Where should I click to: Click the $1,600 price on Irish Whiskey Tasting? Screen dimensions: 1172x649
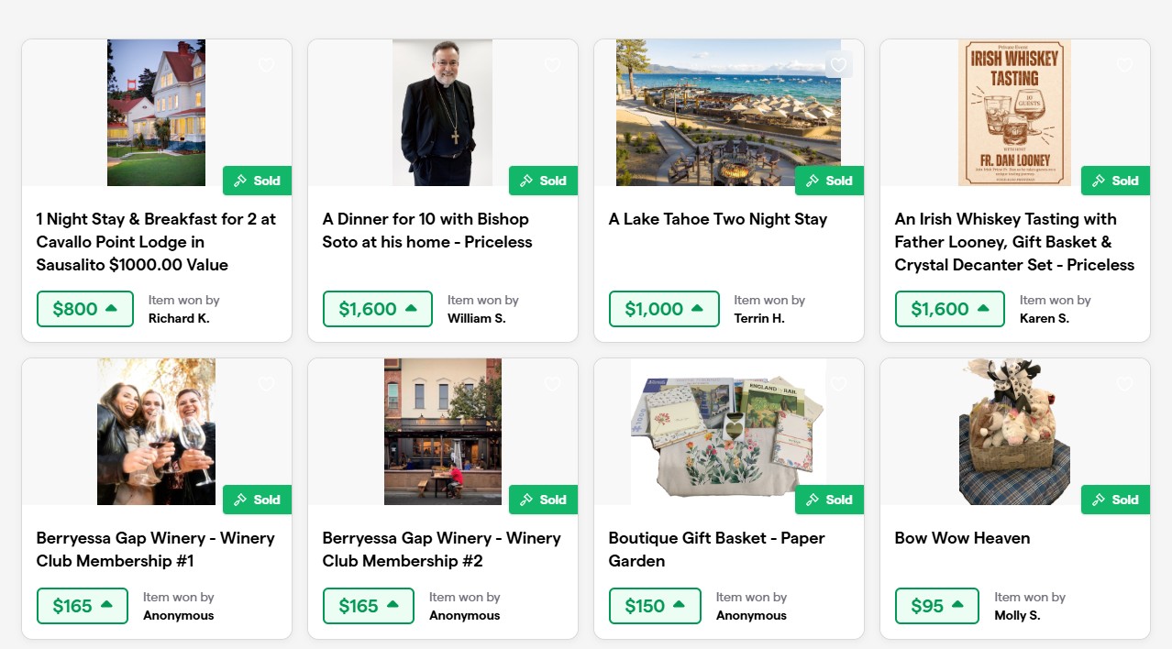(x=951, y=309)
